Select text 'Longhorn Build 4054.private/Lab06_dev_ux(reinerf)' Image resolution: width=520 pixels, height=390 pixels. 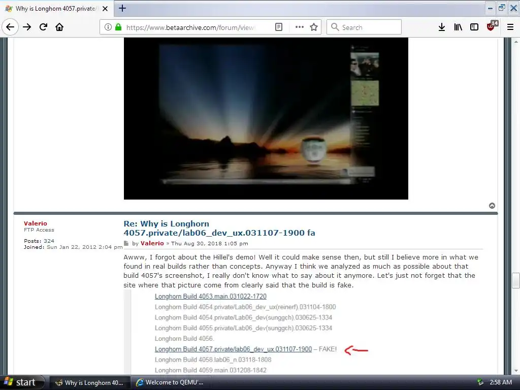[x=226, y=307]
